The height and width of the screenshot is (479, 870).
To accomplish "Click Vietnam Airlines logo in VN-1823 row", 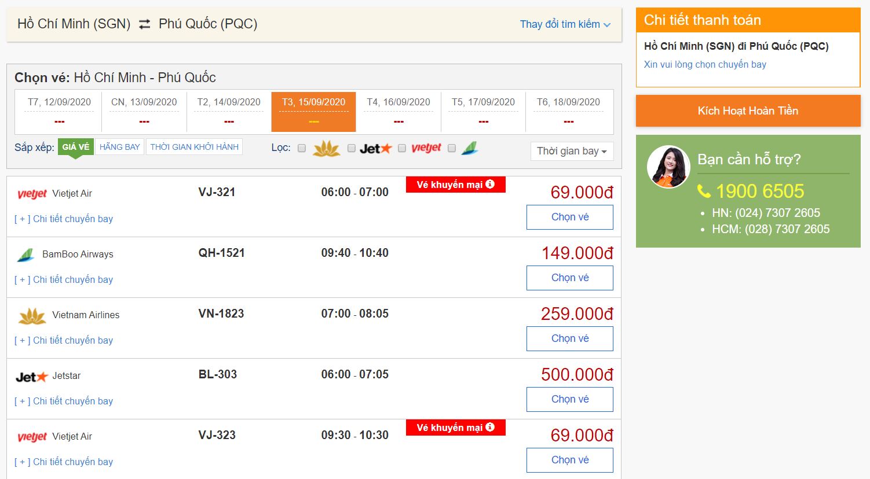I will (32, 316).
